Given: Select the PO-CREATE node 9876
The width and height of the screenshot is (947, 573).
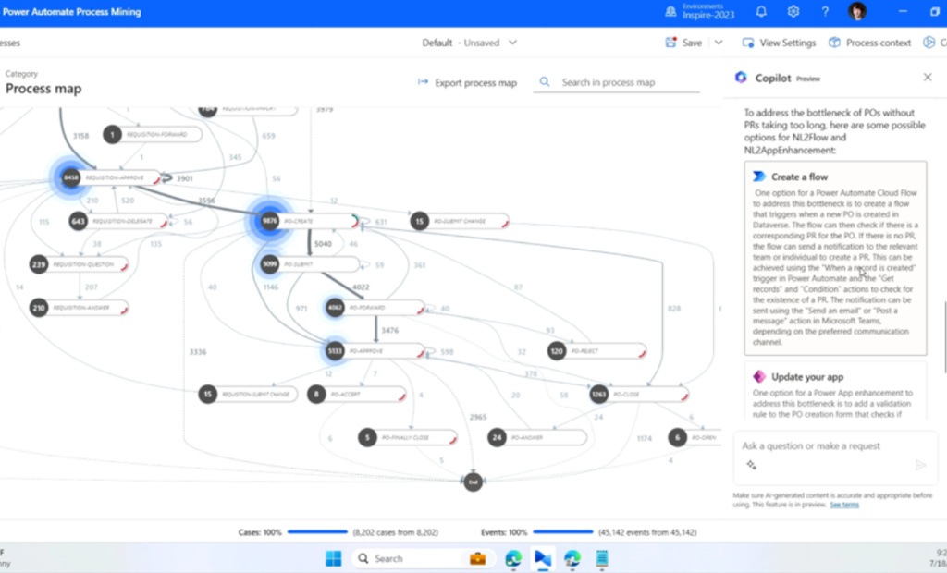Looking at the screenshot, I should click(311, 221).
